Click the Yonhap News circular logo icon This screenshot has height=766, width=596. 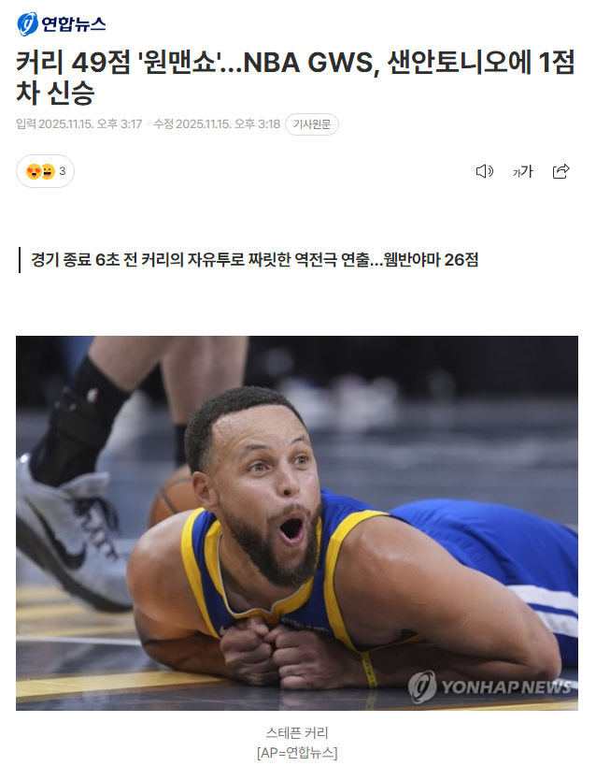[x=27, y=24]
